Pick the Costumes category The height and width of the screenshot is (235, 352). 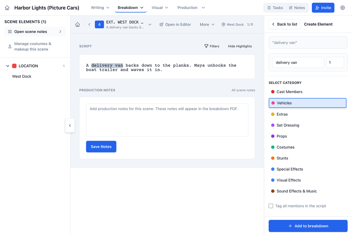pos(307,147)
